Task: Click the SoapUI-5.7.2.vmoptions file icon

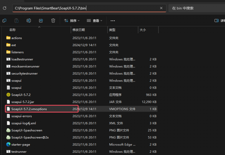Action: point(8,109)
